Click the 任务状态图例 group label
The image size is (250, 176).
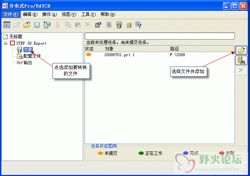click(104, 146)
